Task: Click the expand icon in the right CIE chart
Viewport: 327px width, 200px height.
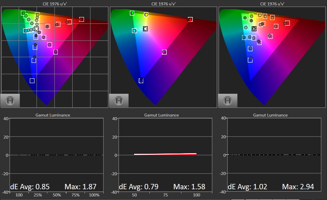Action: (228, 100)
